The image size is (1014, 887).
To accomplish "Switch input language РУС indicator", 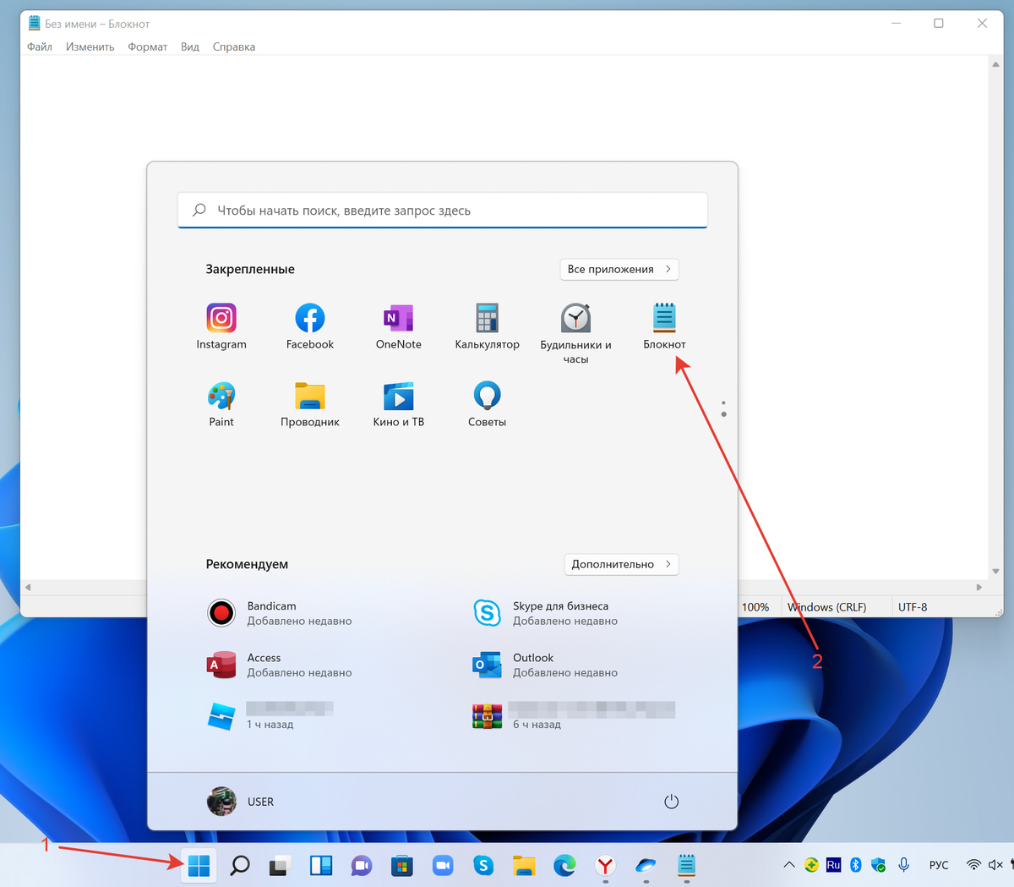I will pos(939,865).
